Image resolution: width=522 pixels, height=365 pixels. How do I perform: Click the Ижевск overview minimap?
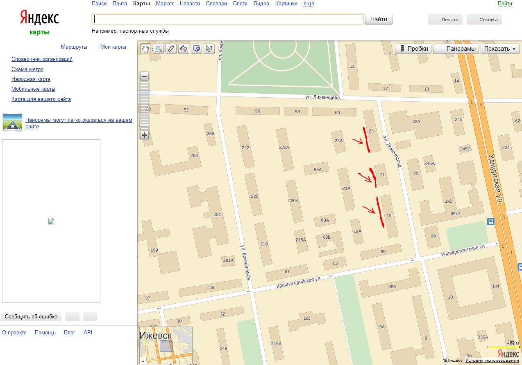coord(166,345)
